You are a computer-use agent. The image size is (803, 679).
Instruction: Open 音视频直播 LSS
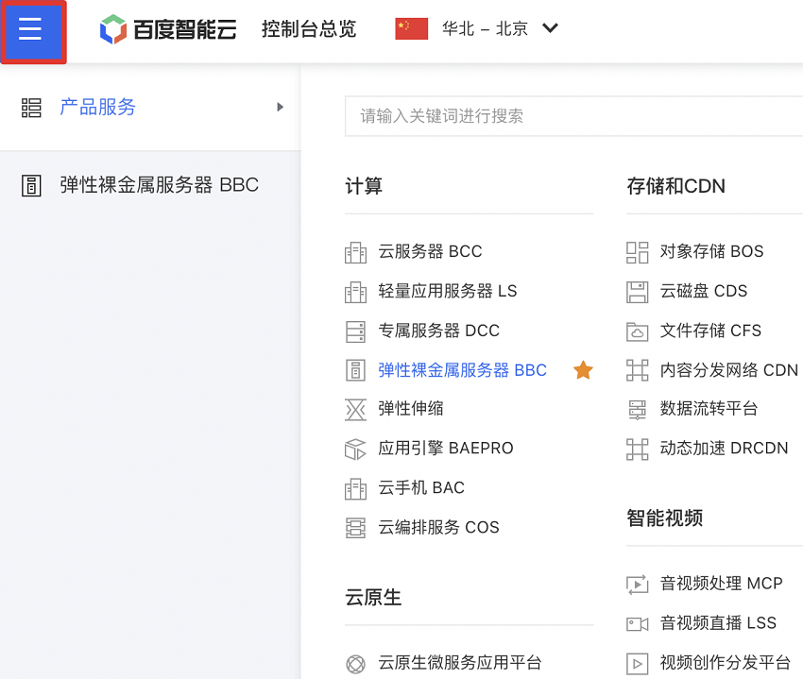718,622
